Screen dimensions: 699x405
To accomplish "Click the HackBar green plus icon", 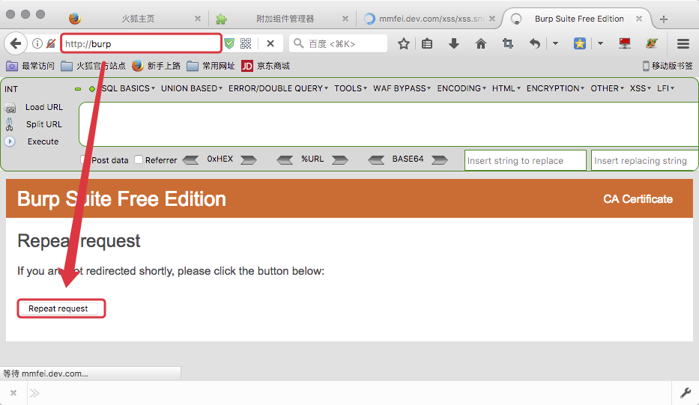I will click(92, 89).
